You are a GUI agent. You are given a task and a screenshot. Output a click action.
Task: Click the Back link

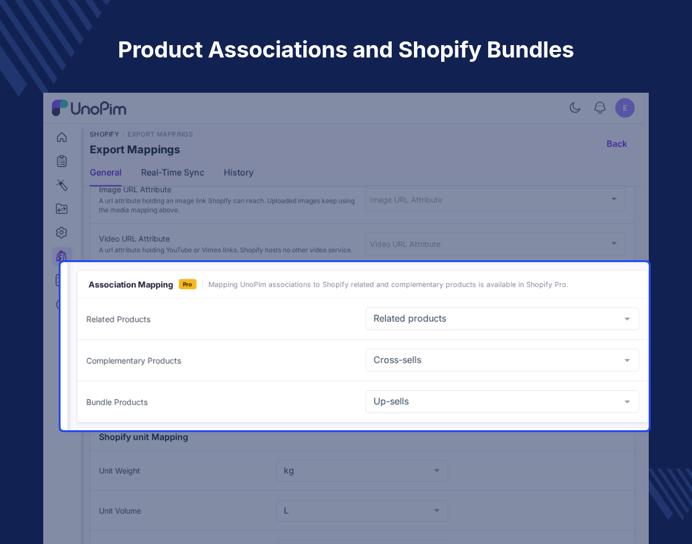(617, 144)
